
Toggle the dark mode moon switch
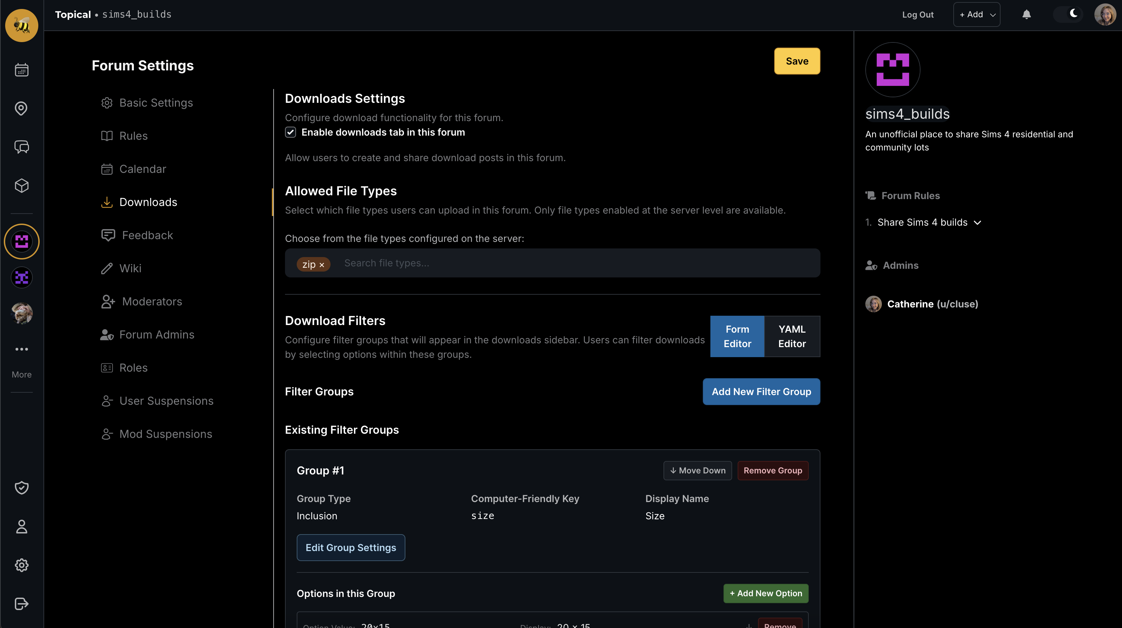[x=1068, y=14]
